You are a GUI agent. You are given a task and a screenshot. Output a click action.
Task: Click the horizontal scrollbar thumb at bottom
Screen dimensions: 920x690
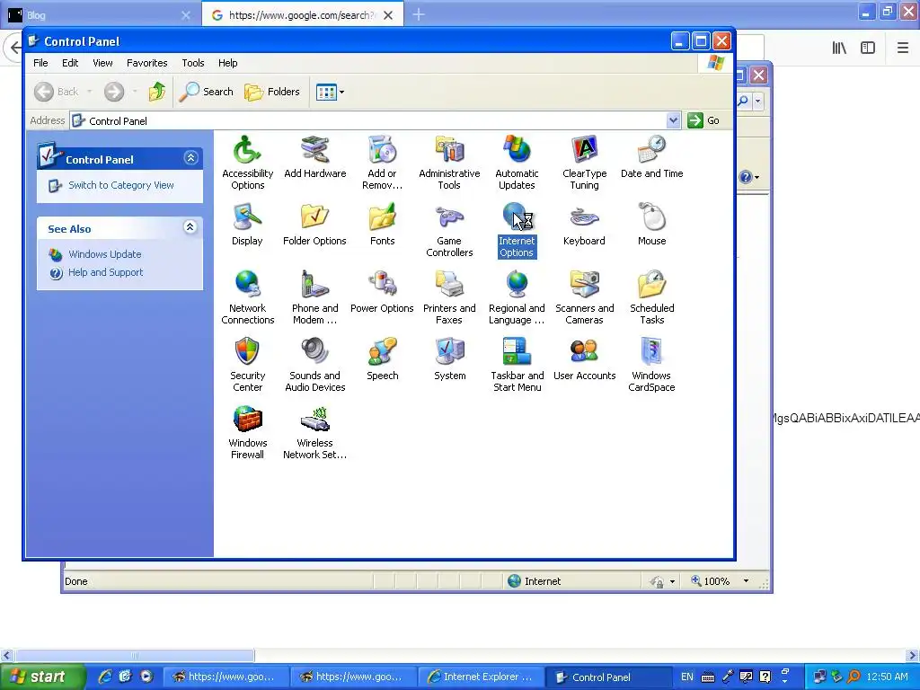coord(135,655)
